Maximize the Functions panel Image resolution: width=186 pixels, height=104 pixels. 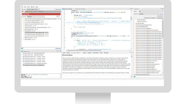point(163,9)
